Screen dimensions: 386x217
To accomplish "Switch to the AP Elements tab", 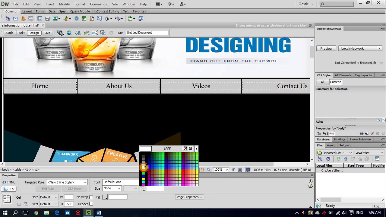I will [x=343, y=75].
